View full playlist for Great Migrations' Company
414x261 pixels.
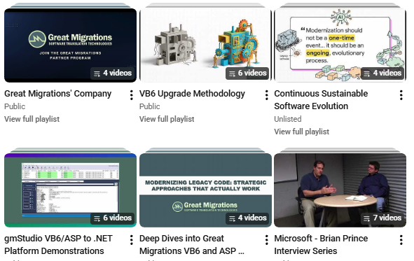pos(32,119)
